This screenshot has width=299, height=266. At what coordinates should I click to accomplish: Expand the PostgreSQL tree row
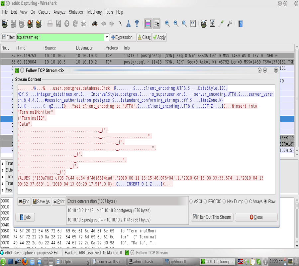click(x=3, y=190)
